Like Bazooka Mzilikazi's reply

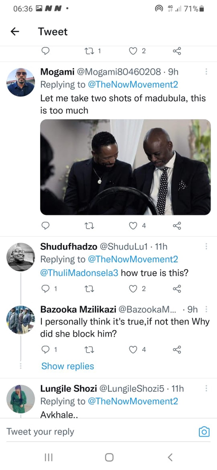point(133,349)
